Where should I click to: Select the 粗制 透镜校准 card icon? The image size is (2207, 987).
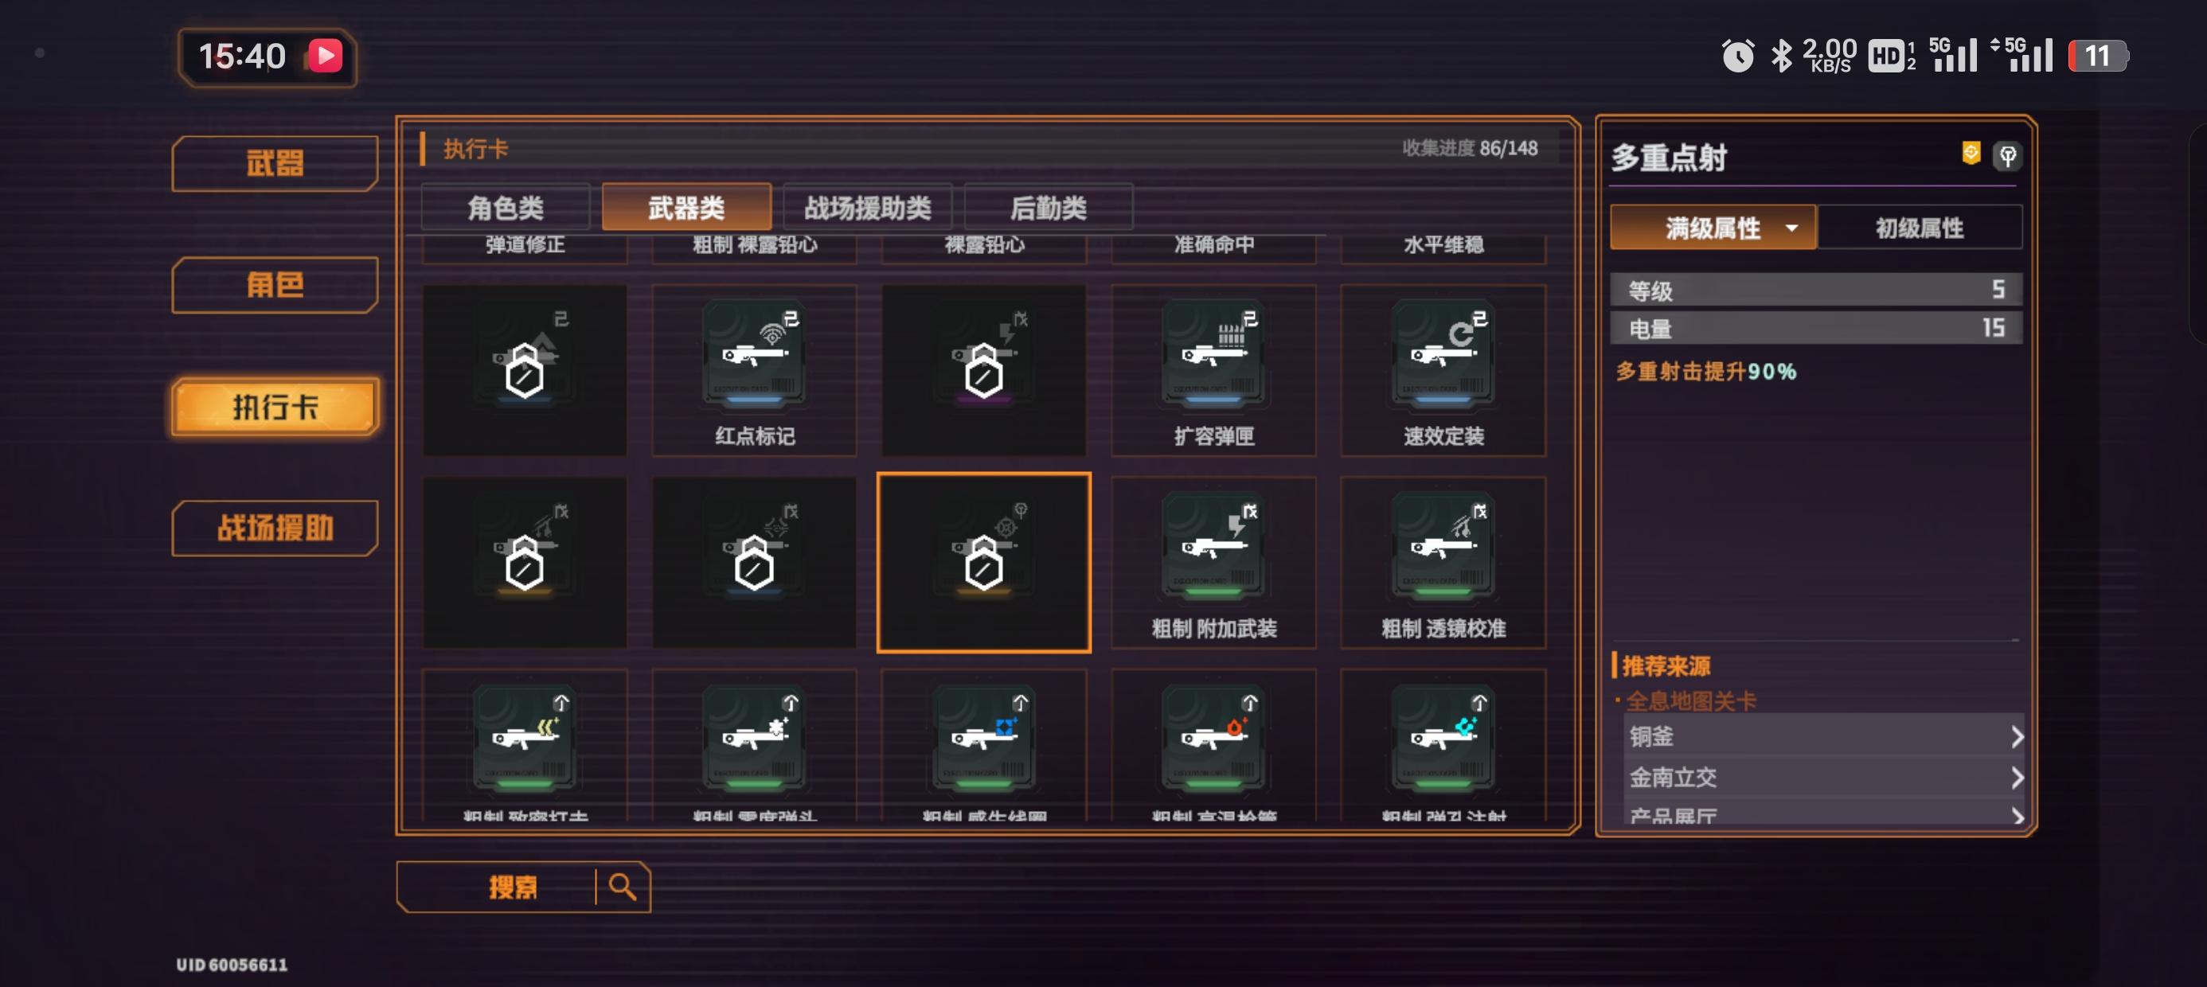pos(1443,546)
